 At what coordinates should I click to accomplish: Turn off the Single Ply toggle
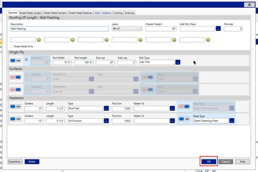[15, 61]
